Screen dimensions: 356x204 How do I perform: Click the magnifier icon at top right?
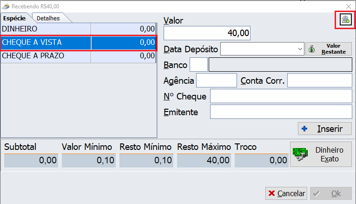(345, 19)
